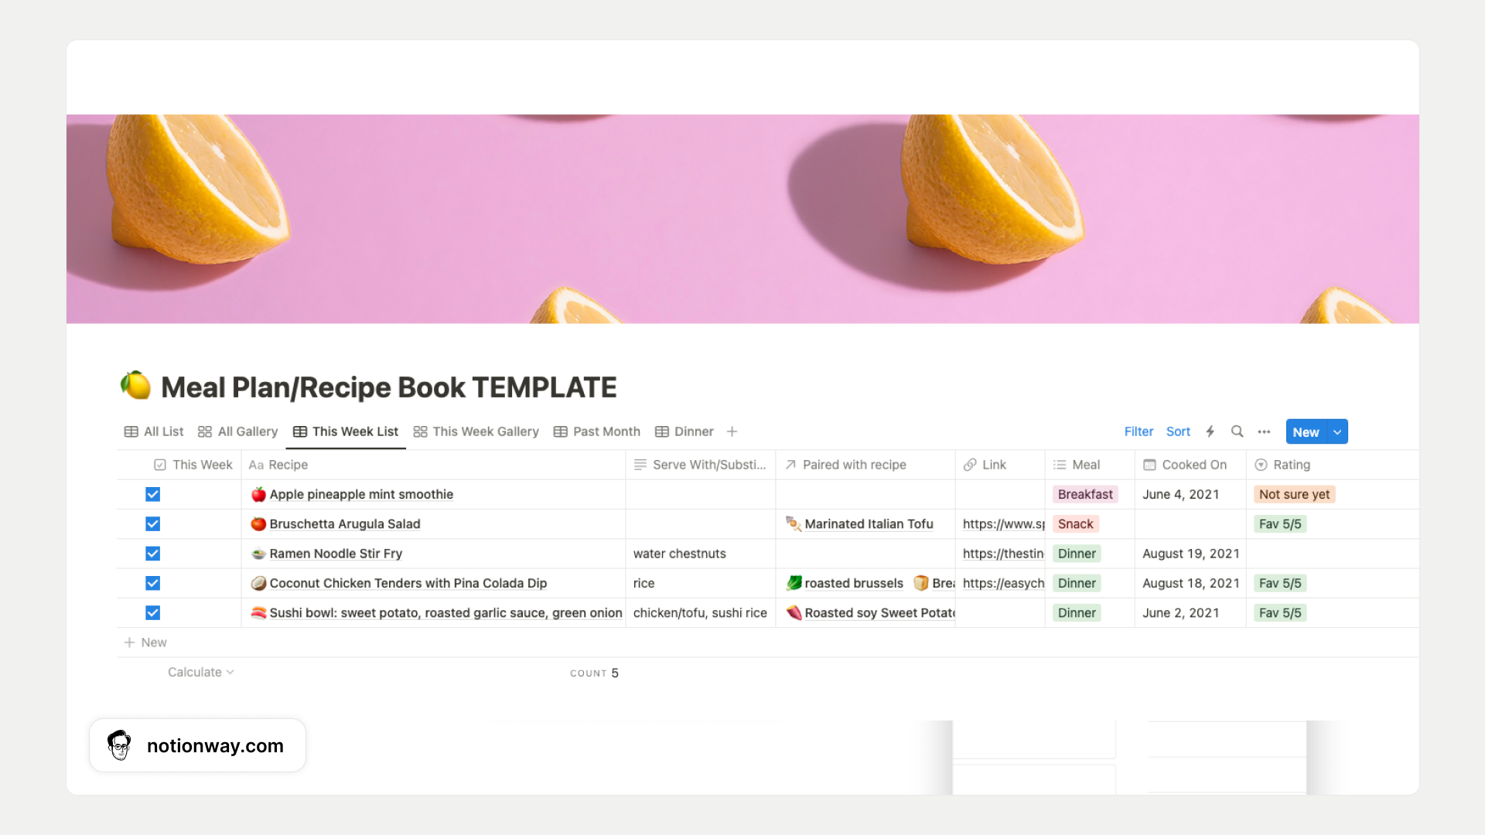Click the blue New button

(1306, 431)
